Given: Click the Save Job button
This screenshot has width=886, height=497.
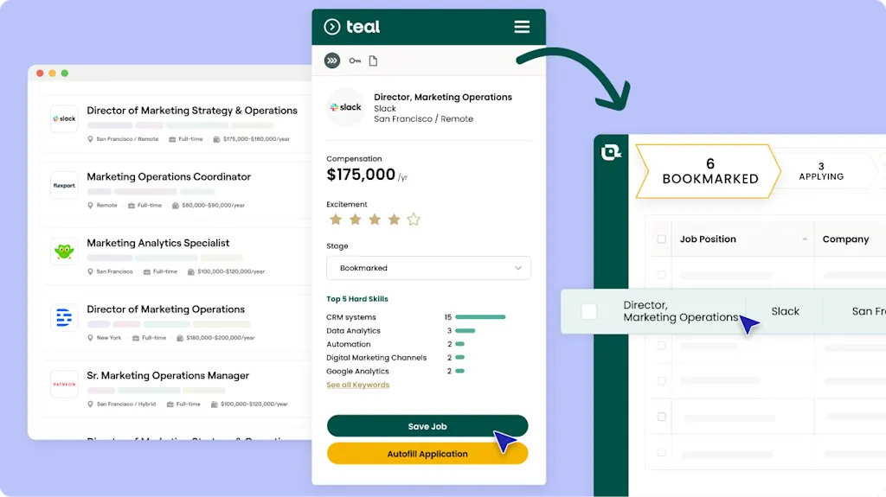Looking at the screenshot, I should coord(427,426).
